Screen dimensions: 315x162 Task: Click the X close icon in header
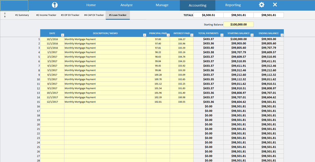point(275,5)
